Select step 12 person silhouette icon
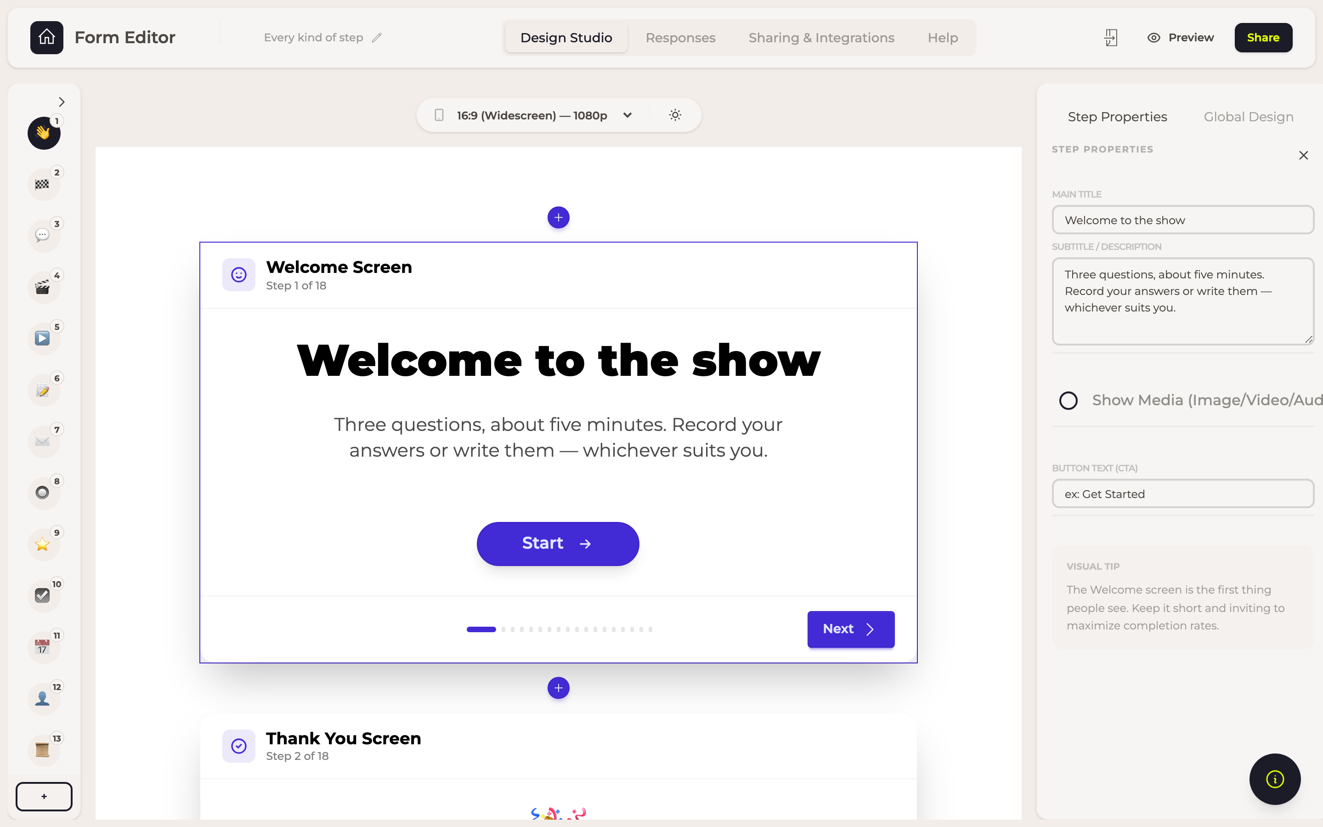This screenshot has width=1323, height=827. pos(44,698)
